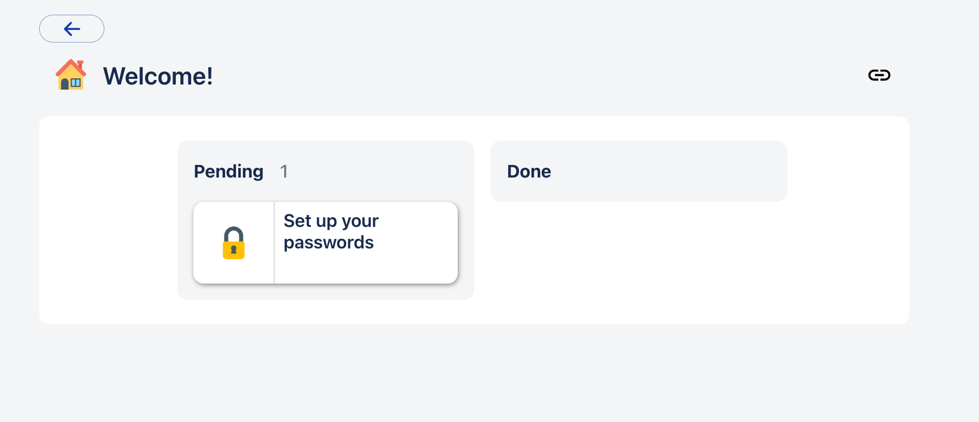Screen dimensions: 979x422
Task: Click blank white board area below Done column
Action: 638,261
